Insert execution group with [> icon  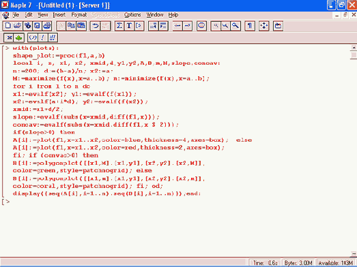(139, 26)
